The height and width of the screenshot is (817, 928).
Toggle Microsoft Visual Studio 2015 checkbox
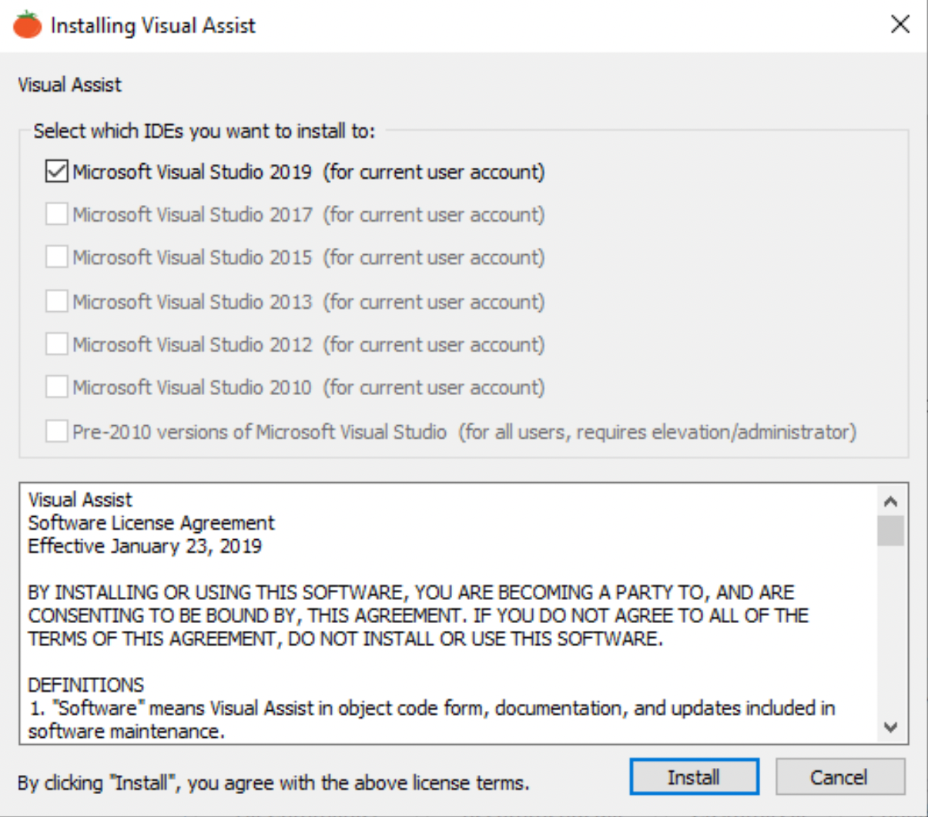(56, 257)
